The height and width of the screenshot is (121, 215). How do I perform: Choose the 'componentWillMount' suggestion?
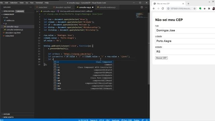click(x=84, y=81)
